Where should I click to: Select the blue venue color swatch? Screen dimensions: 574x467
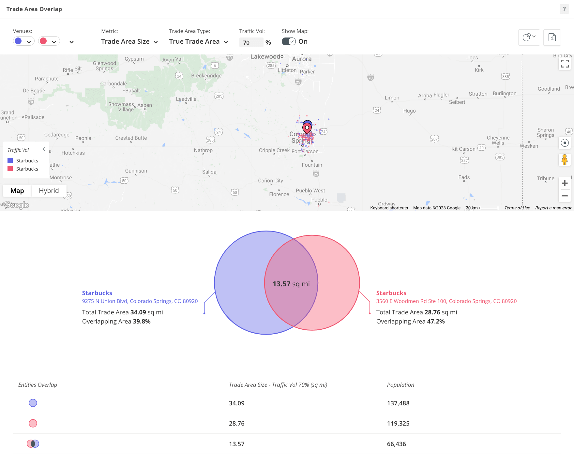point(18,41)
